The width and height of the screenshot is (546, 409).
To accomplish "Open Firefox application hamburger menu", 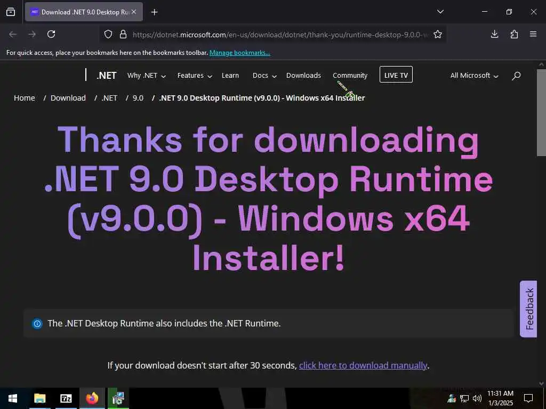I will [533, 34].
